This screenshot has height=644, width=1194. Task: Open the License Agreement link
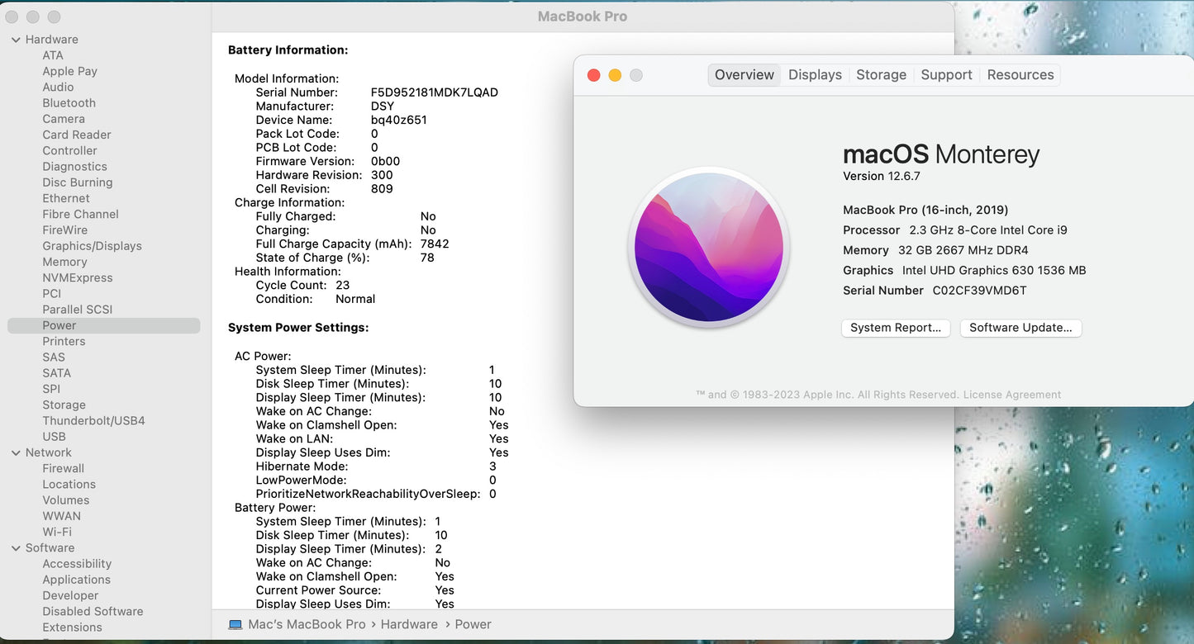point(1011,395)
